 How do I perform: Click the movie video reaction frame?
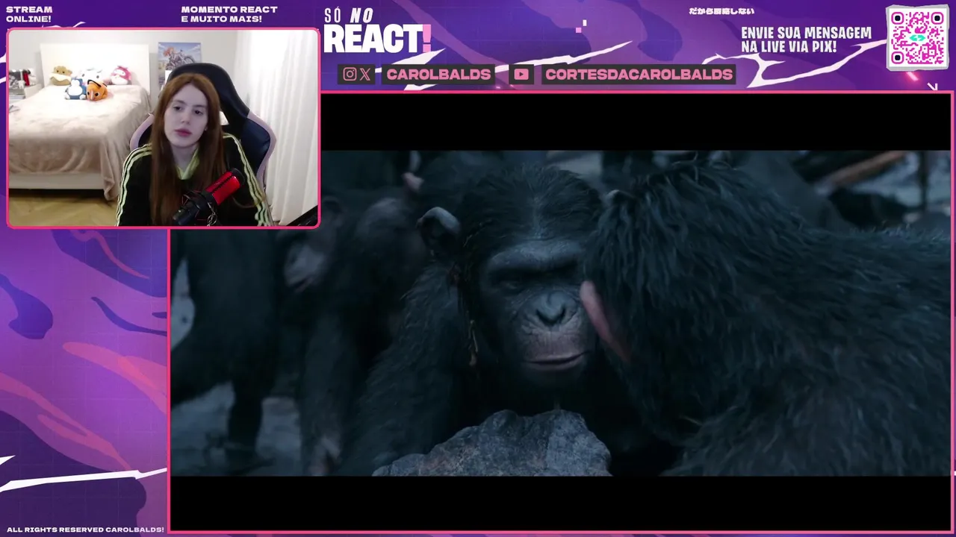pos(562,313)
